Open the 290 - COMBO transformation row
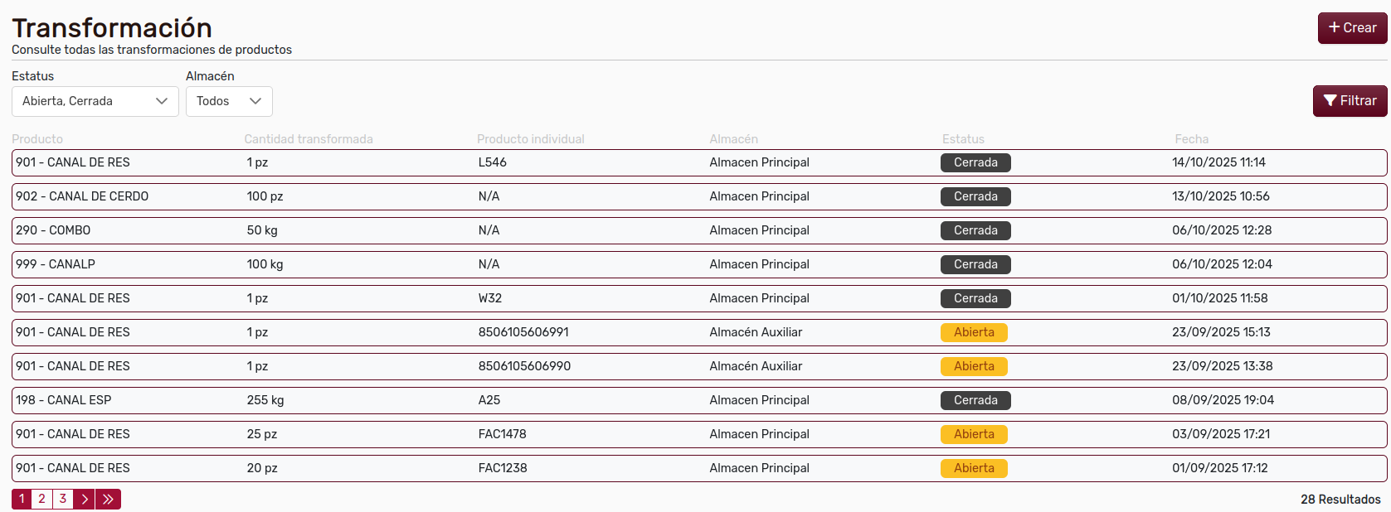 [x=53, y=230]
